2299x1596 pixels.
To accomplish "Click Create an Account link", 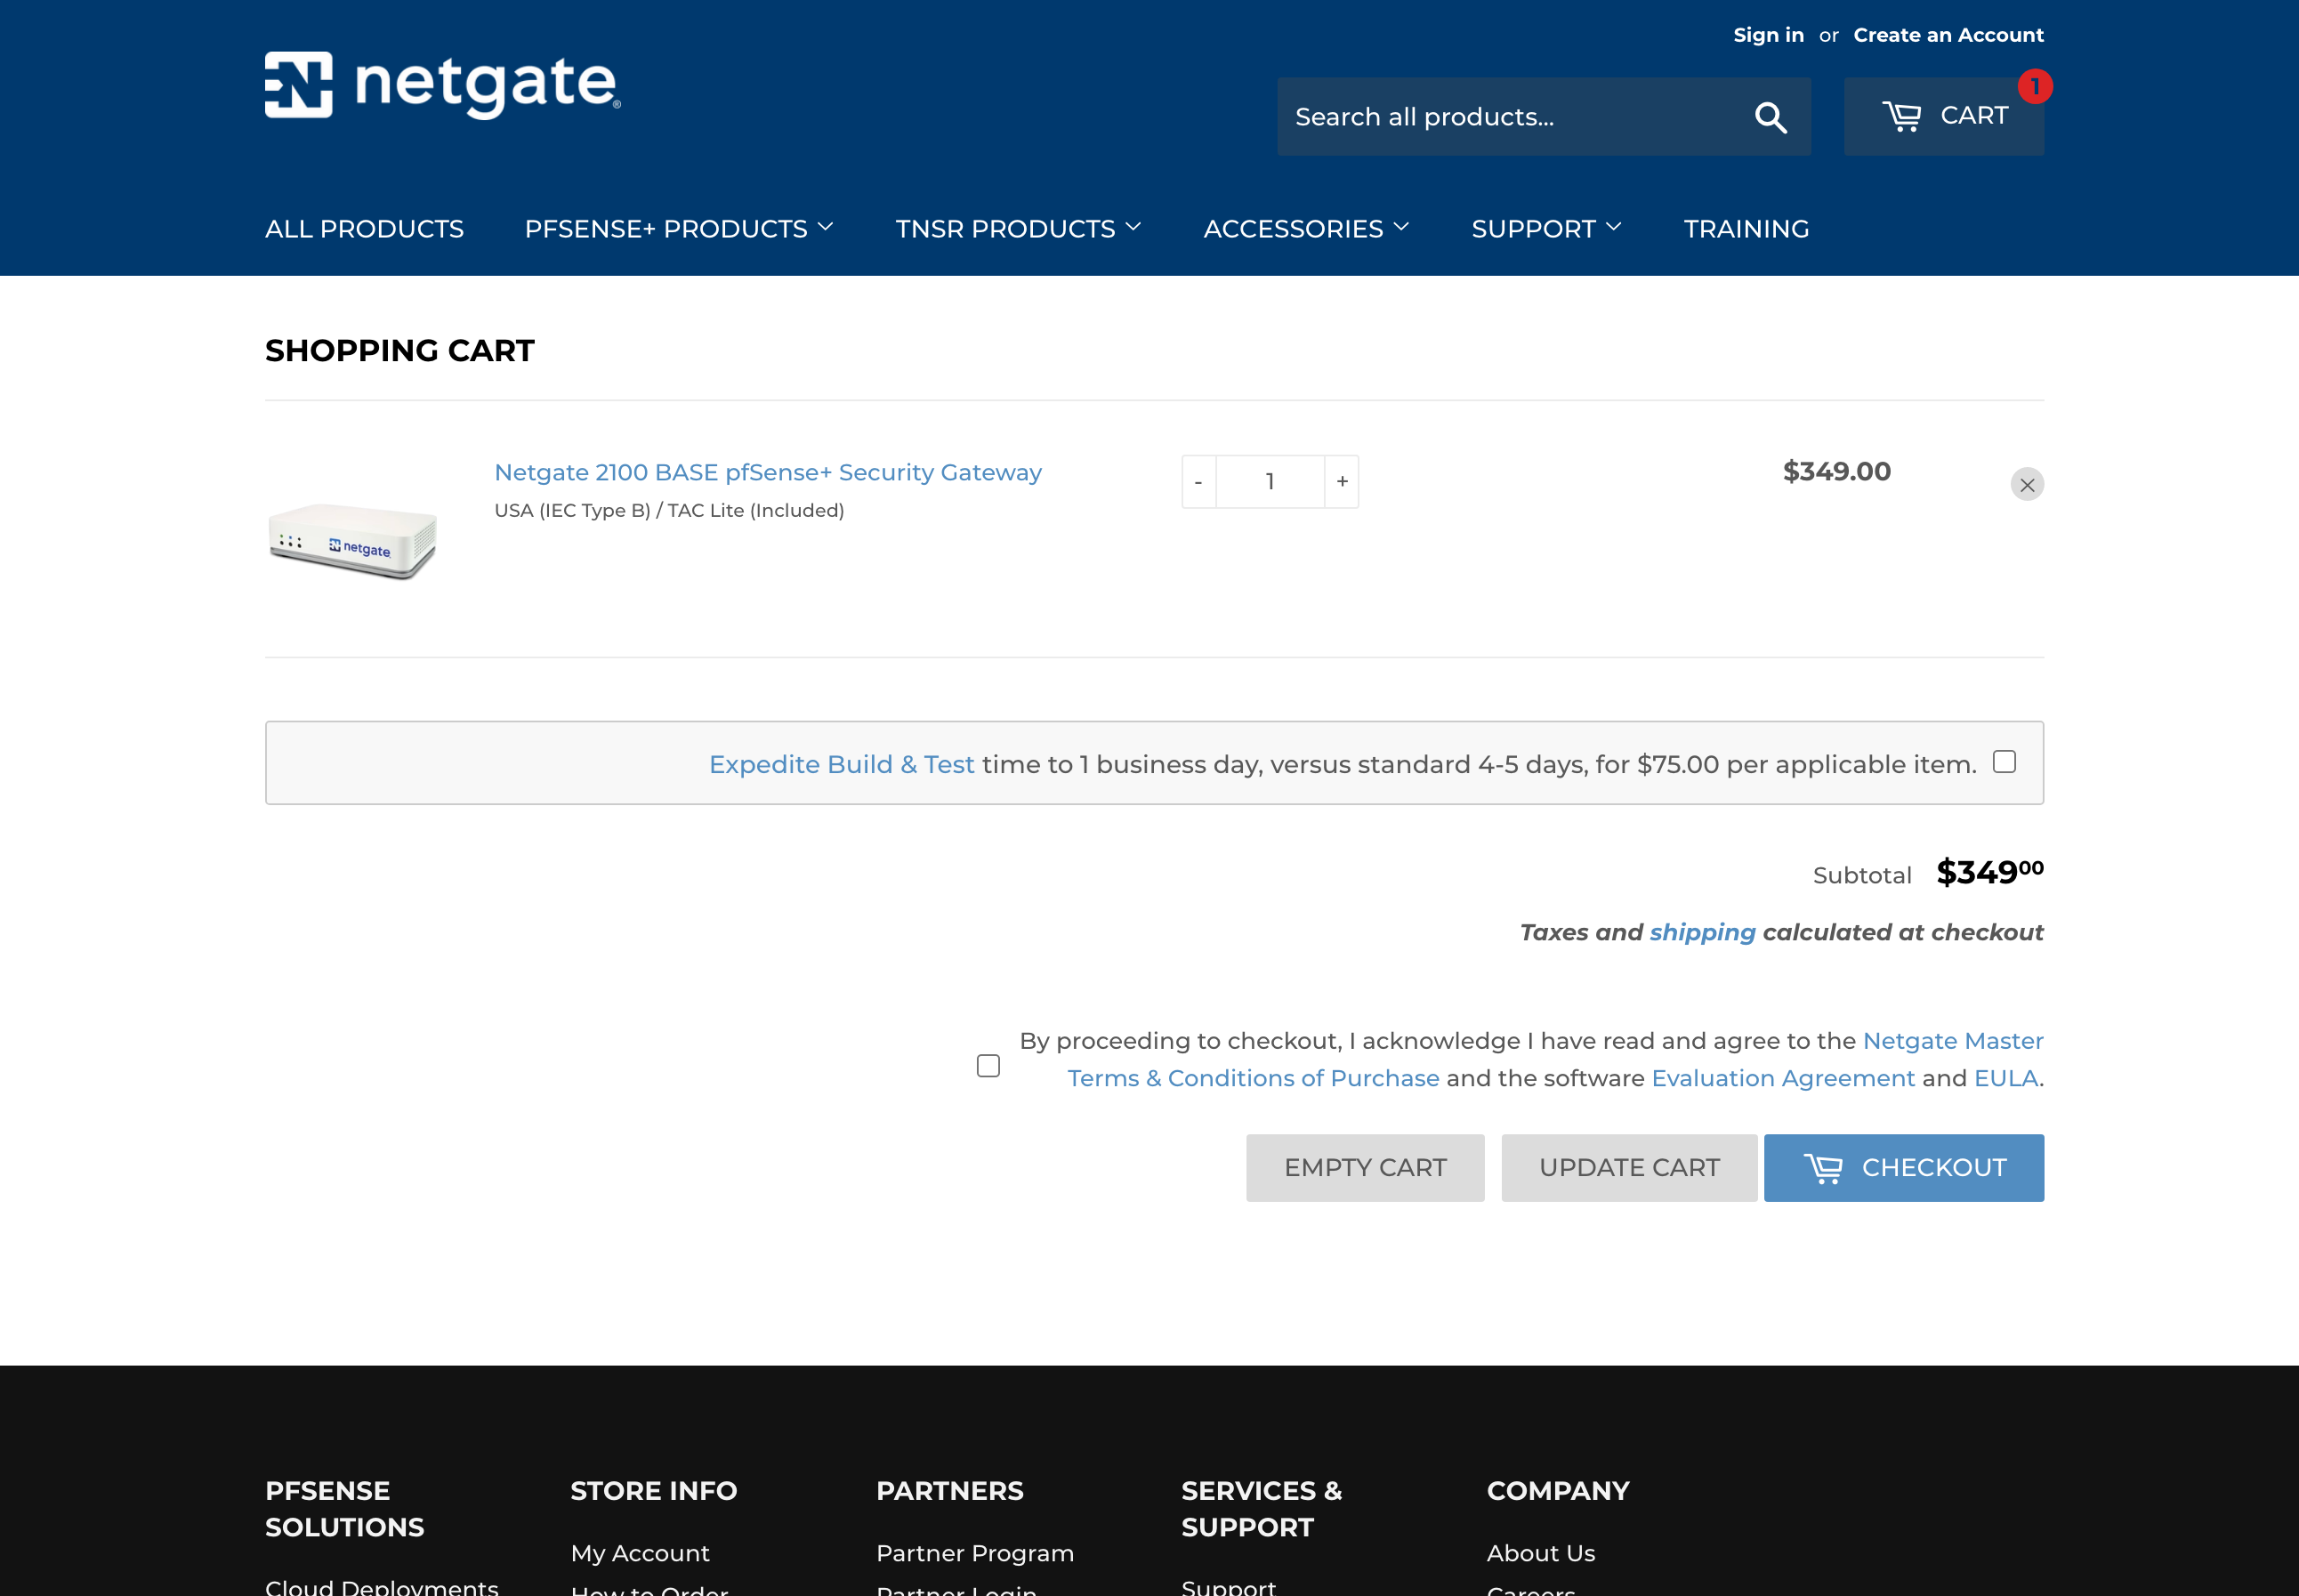I will [x=1948, y=35].
